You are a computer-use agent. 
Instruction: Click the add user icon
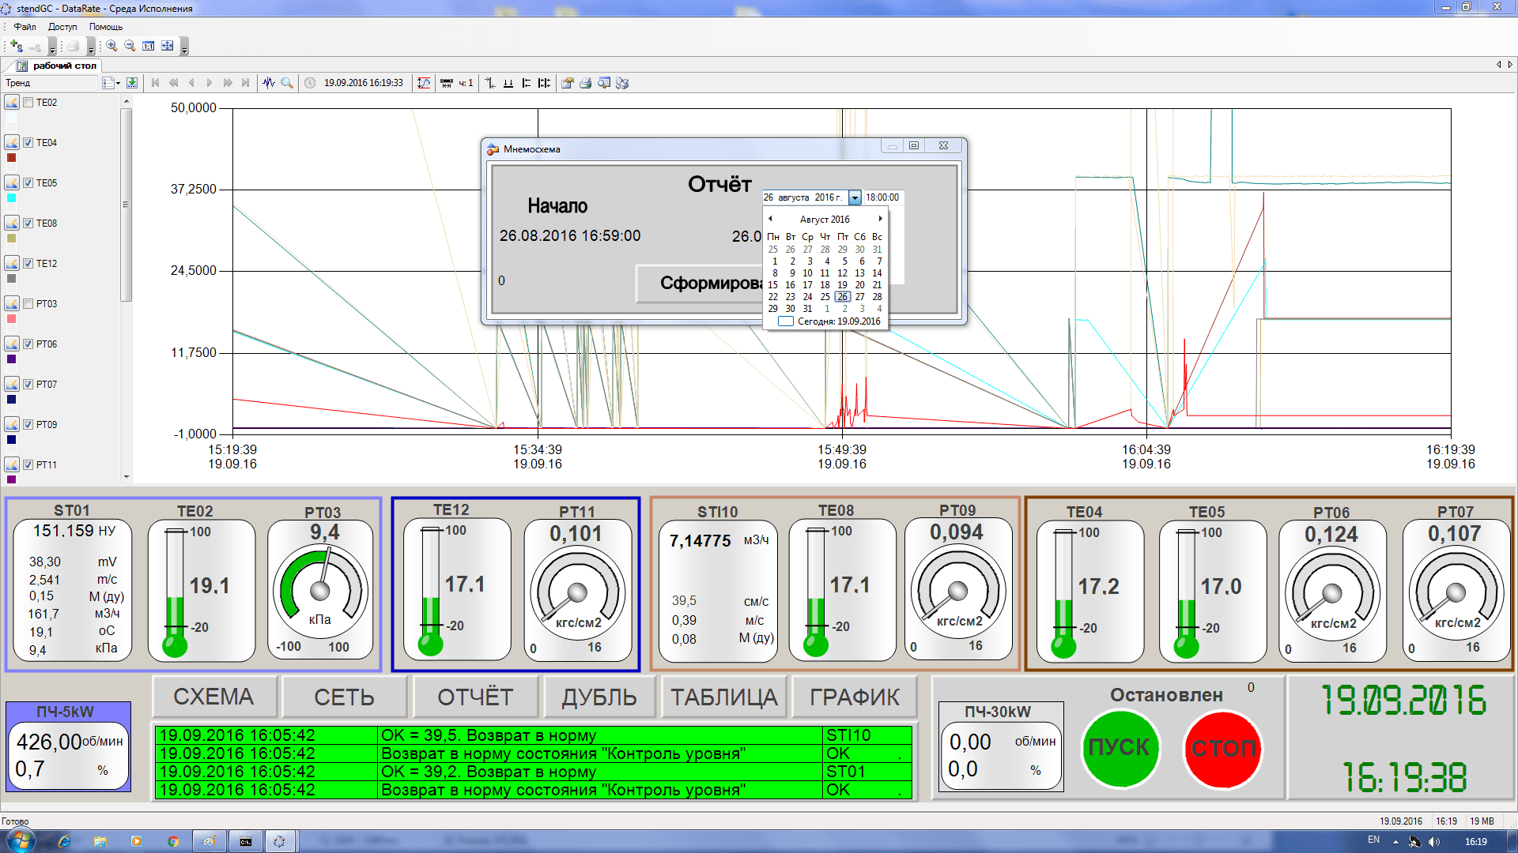click(x=16, y=46)
